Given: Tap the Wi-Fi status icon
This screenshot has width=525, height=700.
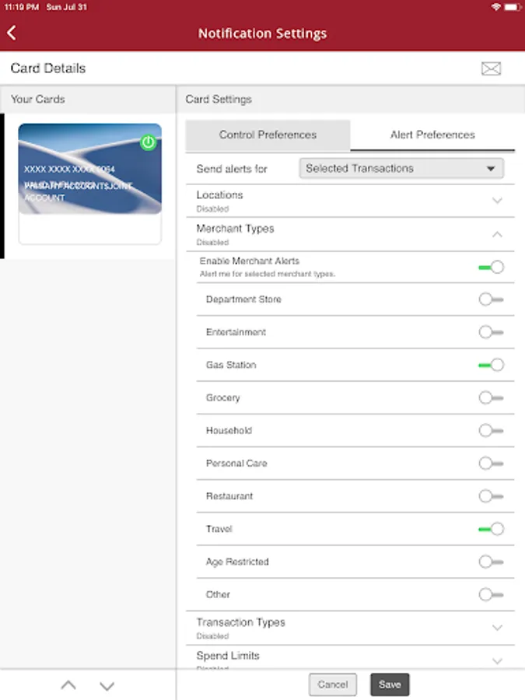Looking at the screenshot, I should click(495, 6).
